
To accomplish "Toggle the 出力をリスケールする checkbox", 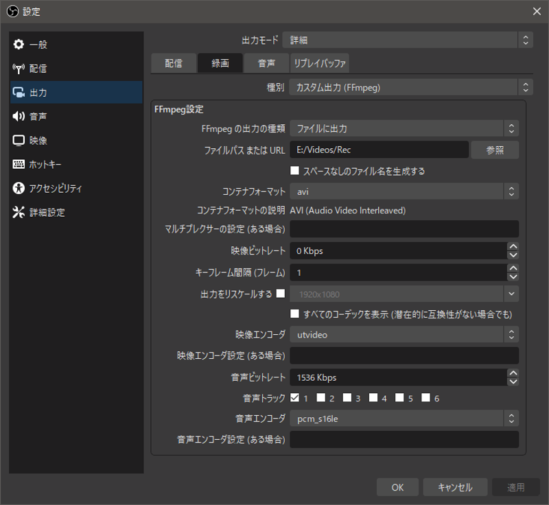I will [280, 294].
